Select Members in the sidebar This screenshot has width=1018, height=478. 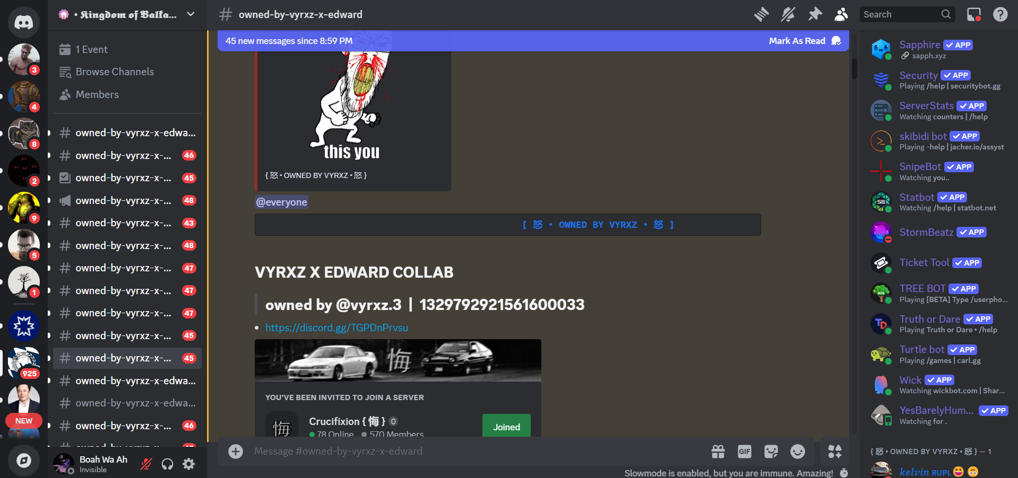click(97, 95)
